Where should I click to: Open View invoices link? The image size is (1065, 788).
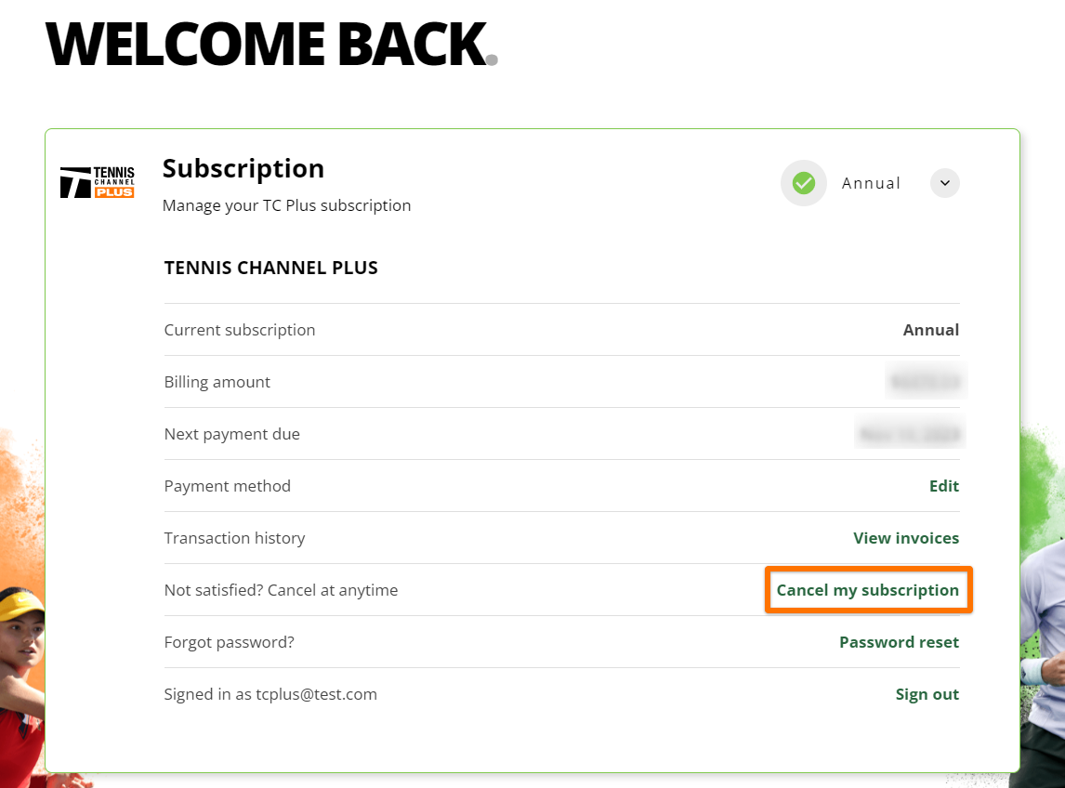tap(906, 538)
